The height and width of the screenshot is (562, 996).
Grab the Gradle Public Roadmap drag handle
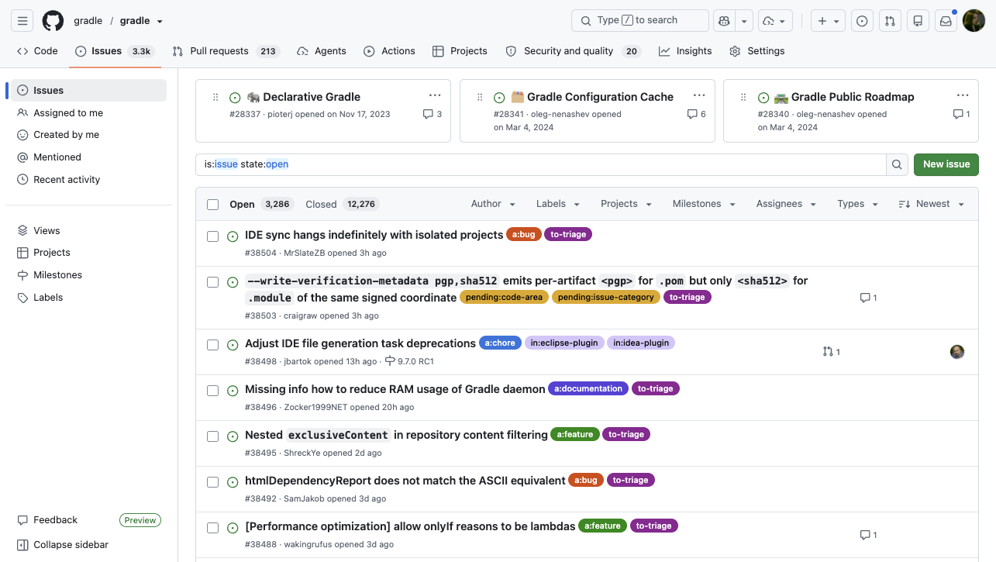click(744, 97)
